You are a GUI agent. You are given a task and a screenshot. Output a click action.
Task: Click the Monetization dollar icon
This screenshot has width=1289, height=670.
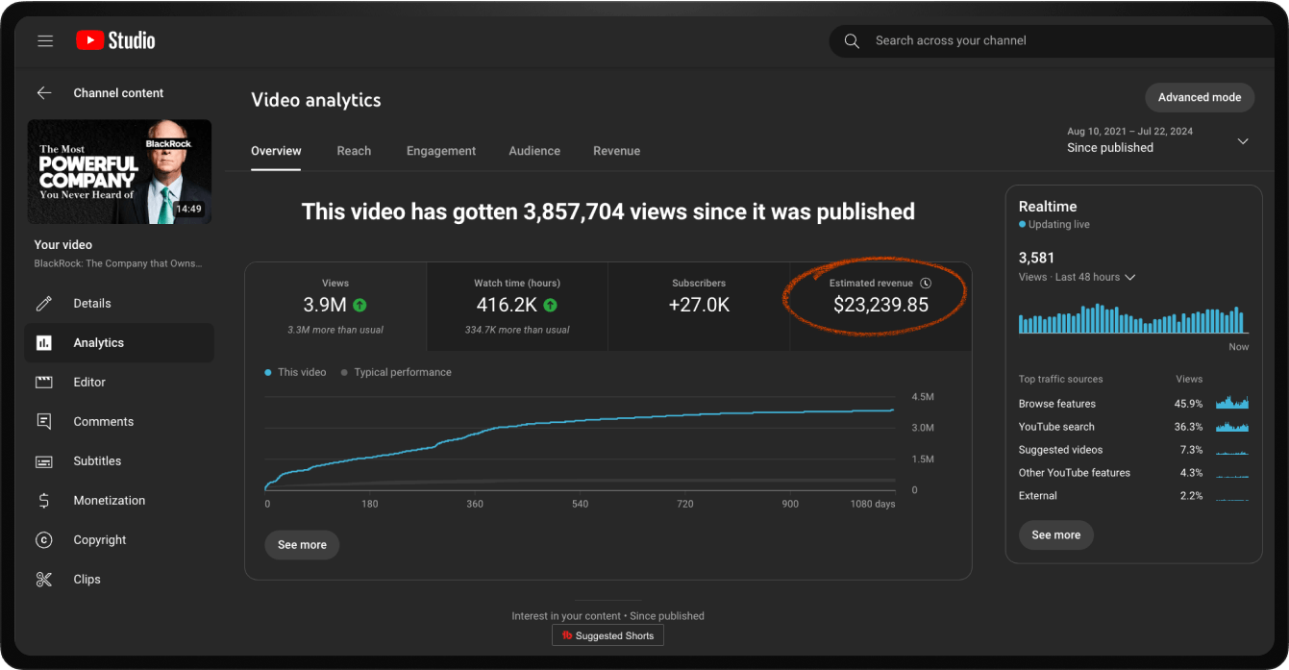[44, 501]
